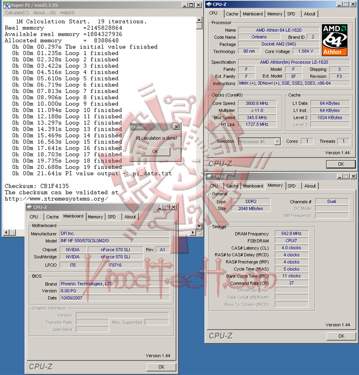Click the Level 2 1024 KBytes cache value

pyautogui.click(x=330, y=117)
